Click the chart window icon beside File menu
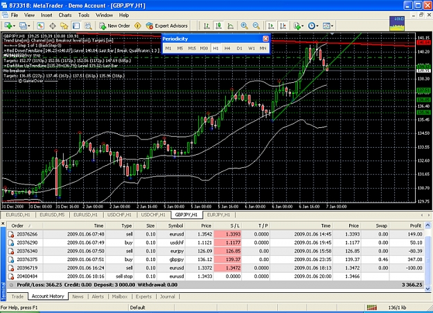The width and height of the screenshot is (433, 313). [x=5, y=15]
